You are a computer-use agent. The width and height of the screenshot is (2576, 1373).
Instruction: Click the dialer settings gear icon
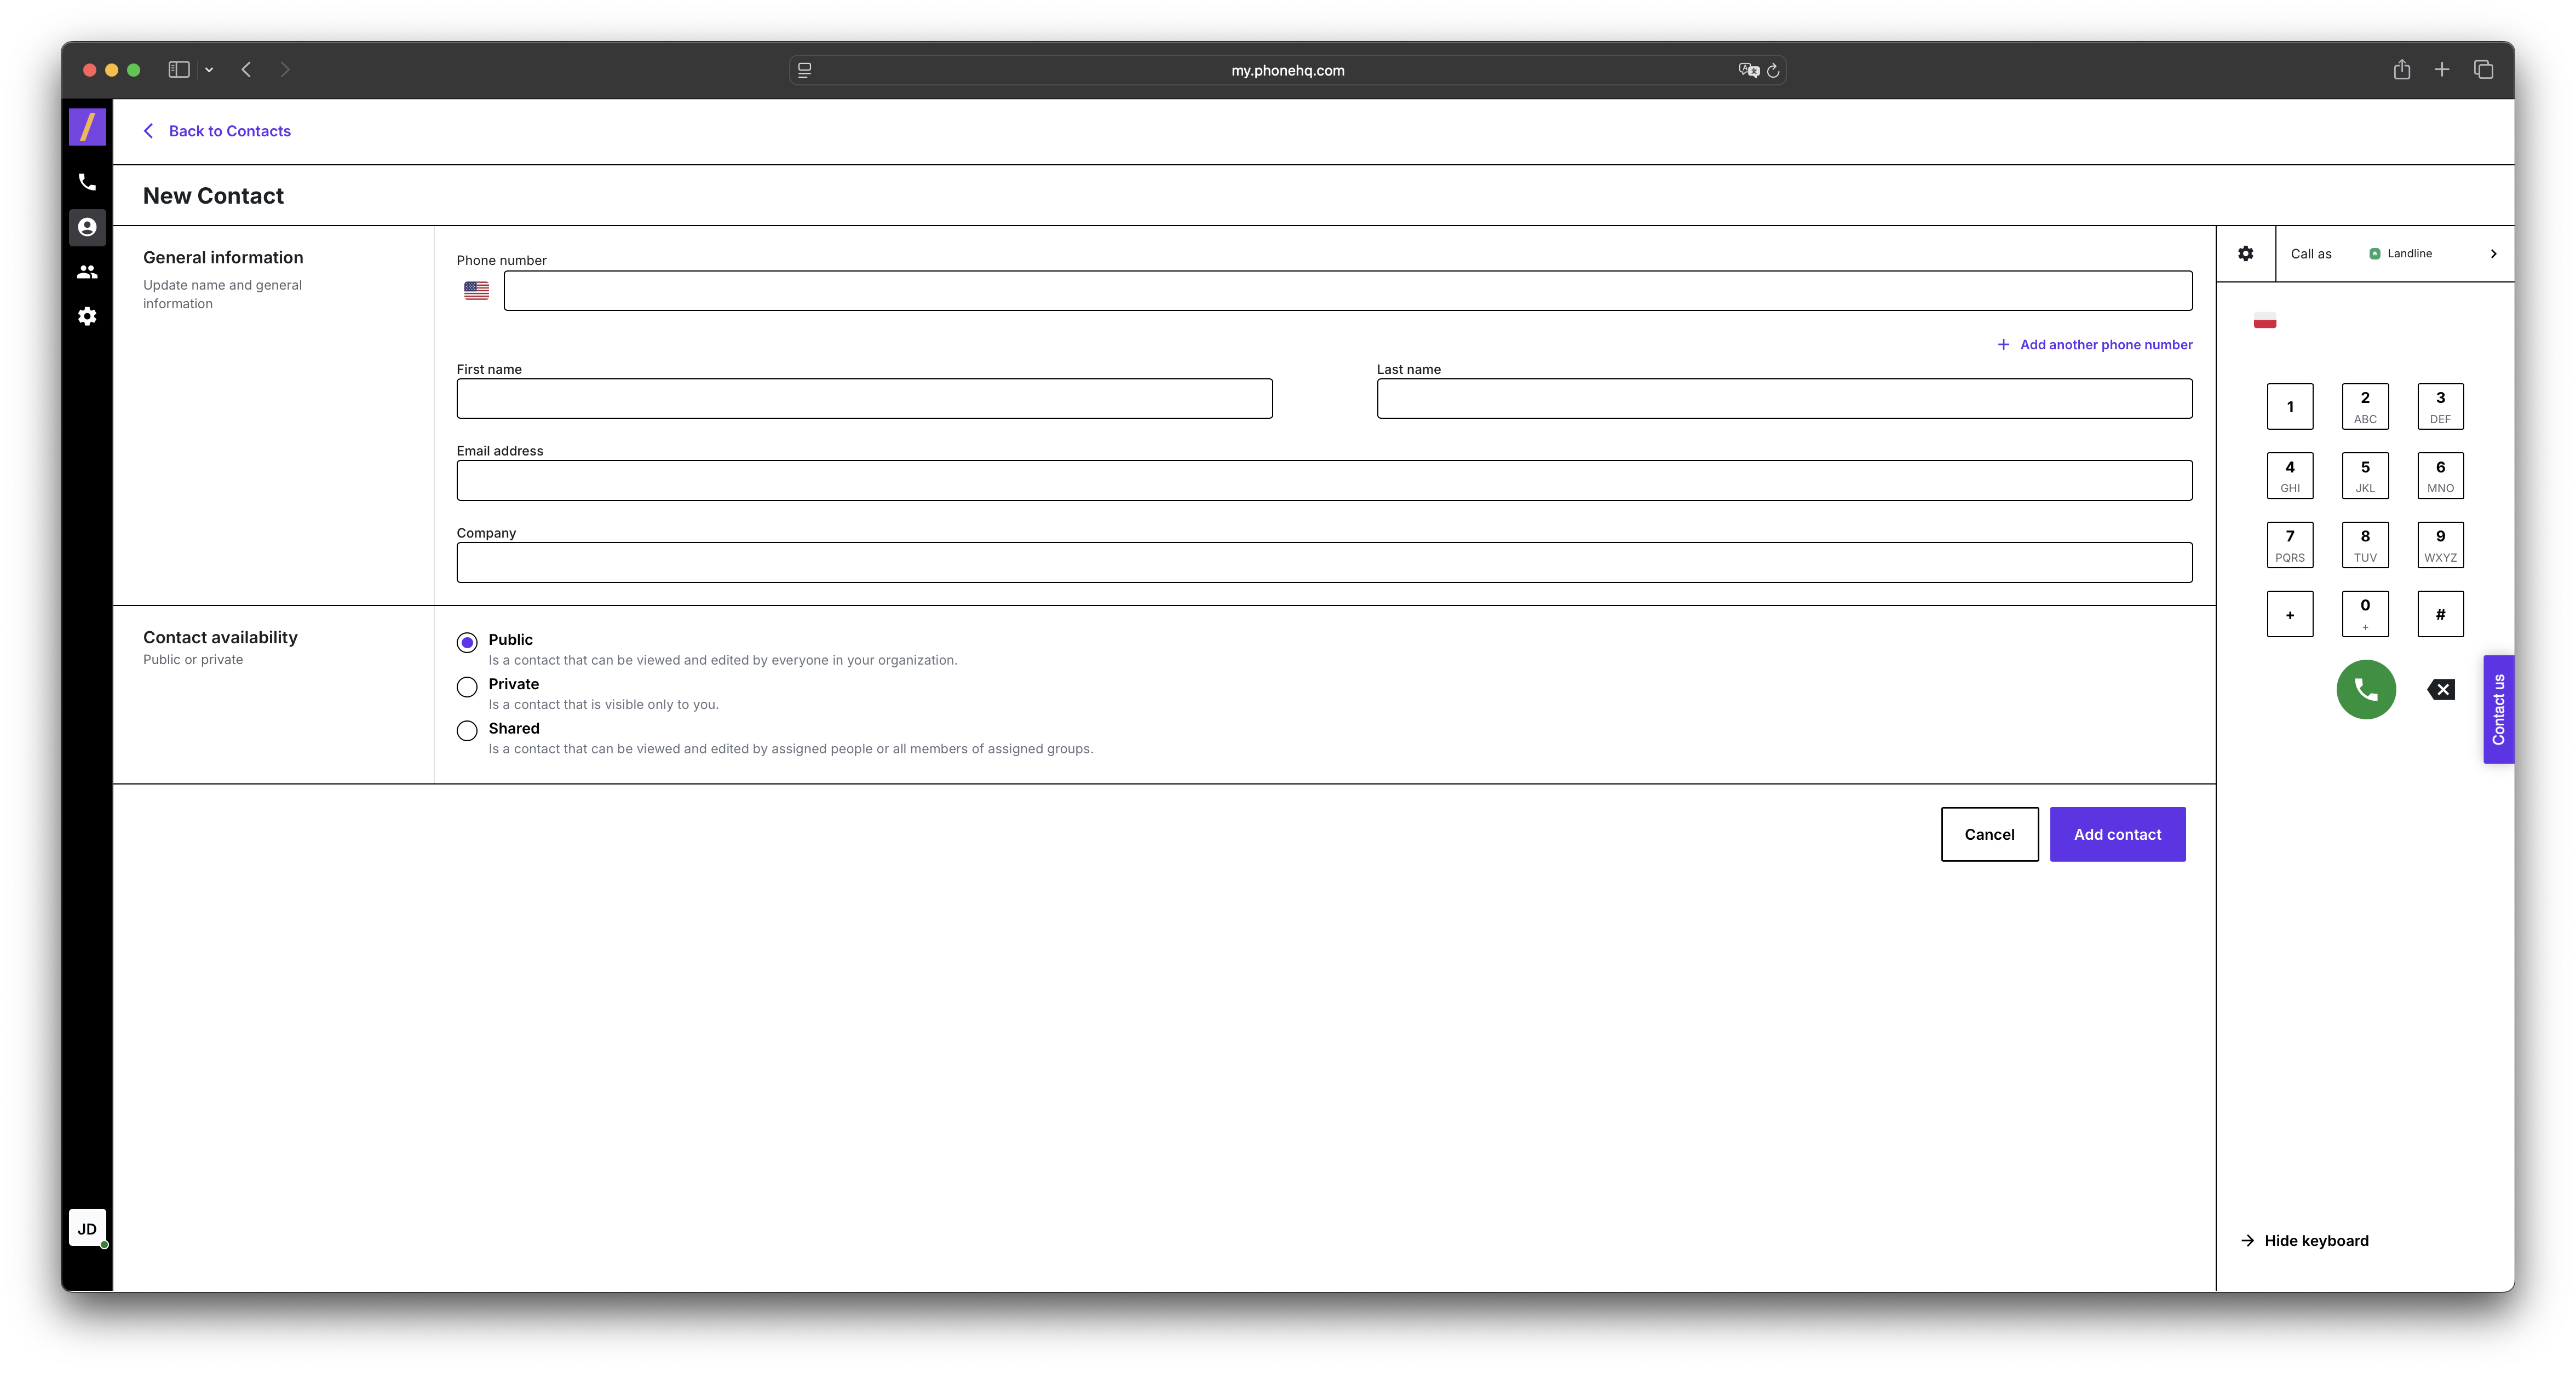pyautogui.click(x=2245, y=254)
